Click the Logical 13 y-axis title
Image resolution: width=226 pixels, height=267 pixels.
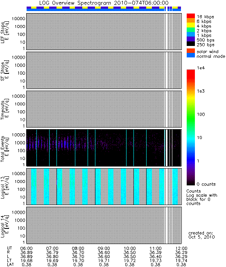click(5, 187)
